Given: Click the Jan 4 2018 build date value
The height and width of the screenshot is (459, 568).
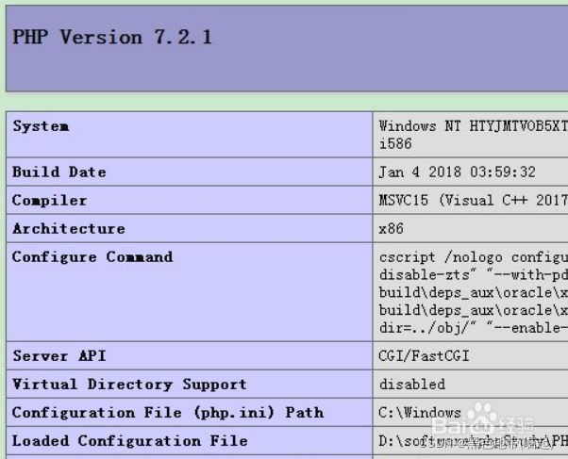Looking at the screenshot, I should [457, 172].
